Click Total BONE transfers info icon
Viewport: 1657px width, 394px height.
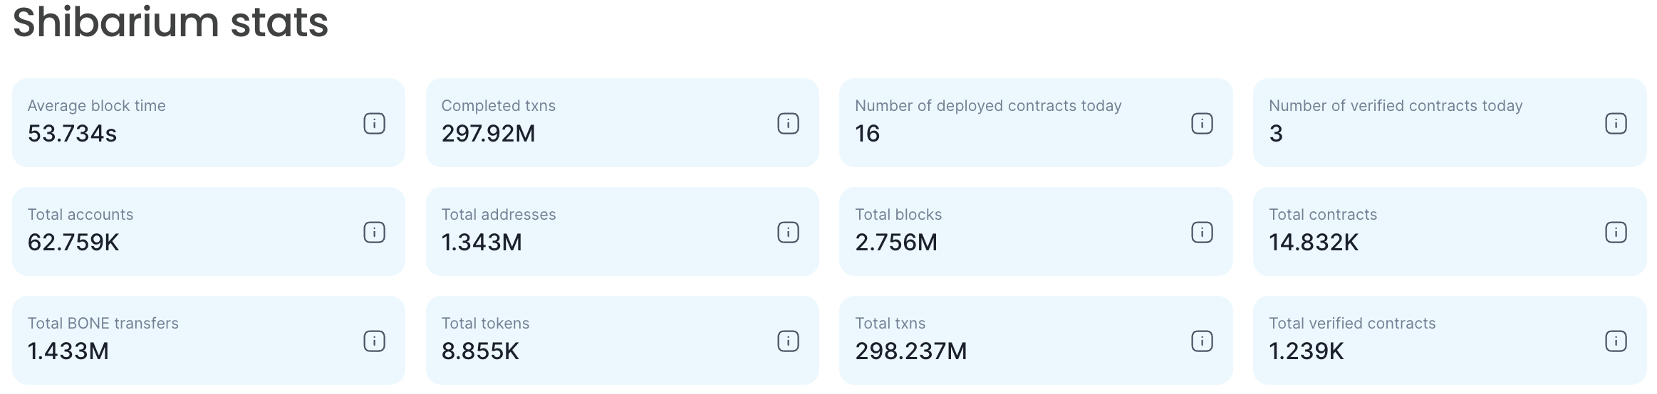tap(374, 341)
